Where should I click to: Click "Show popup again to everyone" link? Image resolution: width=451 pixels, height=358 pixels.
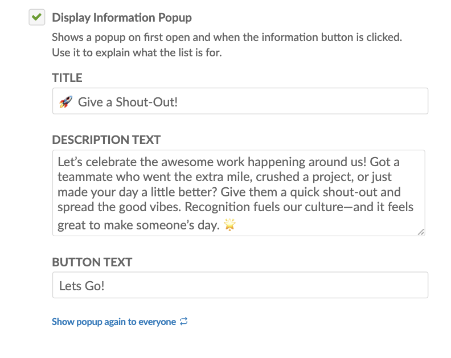[114, 322]
